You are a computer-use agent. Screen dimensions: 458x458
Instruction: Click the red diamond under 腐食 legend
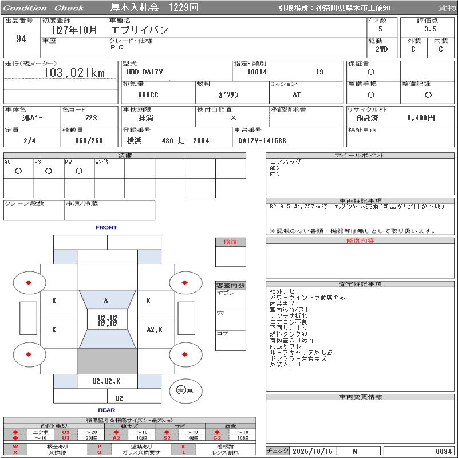[x=217, y=432]
